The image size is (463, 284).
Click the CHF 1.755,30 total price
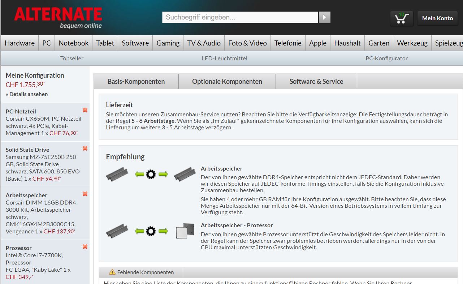25,85
